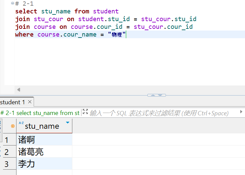Screen dimensions: 245x175
Task: Click the executed query text label
Action: (x=40, y=113)
